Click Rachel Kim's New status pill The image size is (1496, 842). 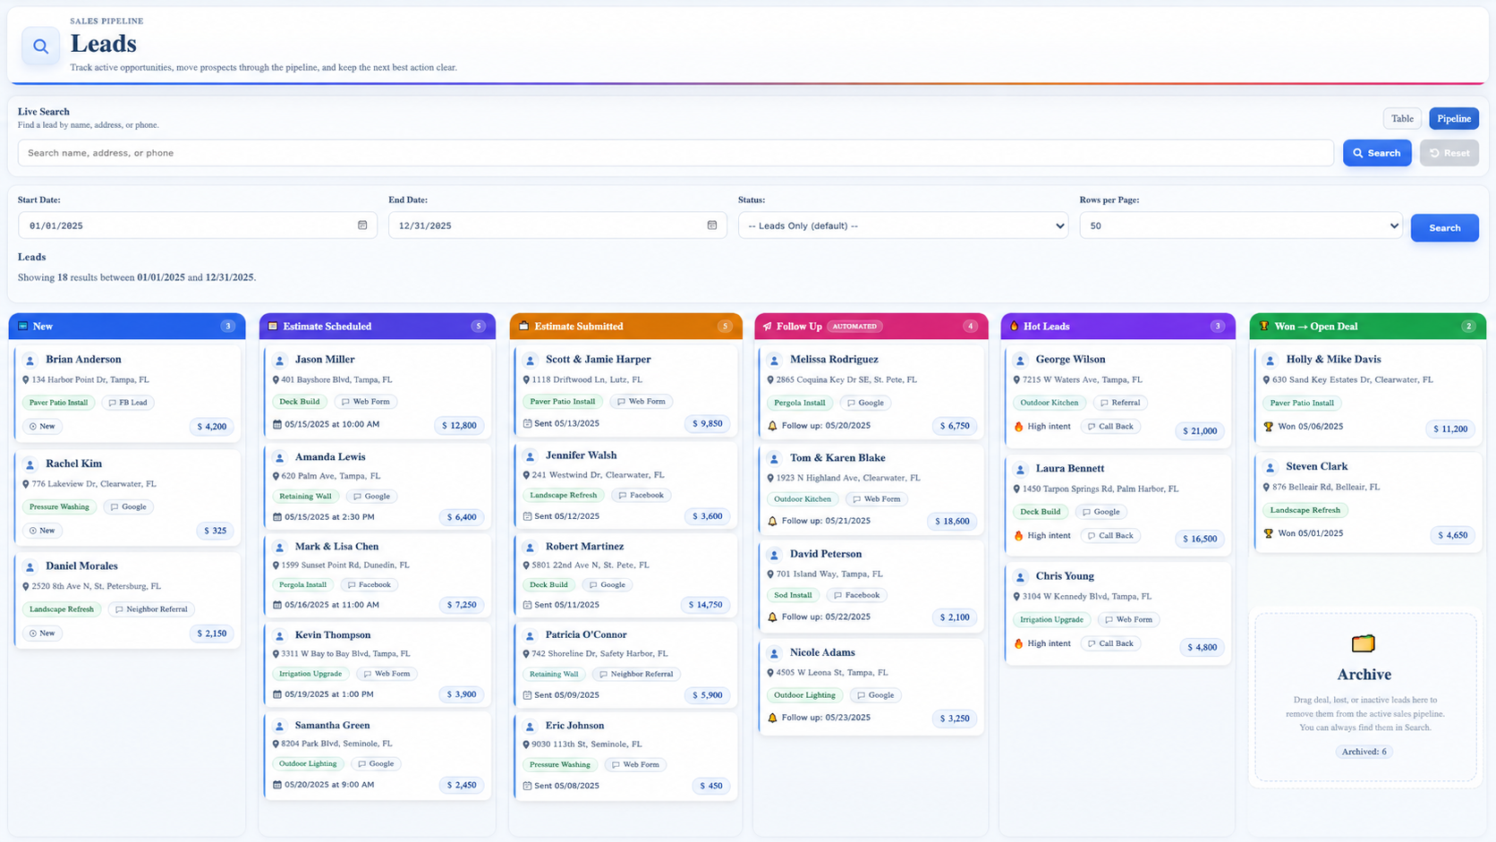tap(42, 531)
